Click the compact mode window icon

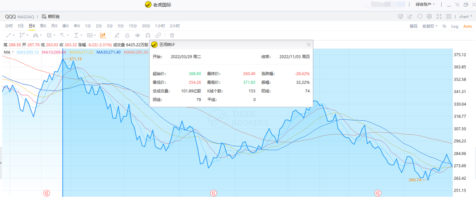coord(457,5)
